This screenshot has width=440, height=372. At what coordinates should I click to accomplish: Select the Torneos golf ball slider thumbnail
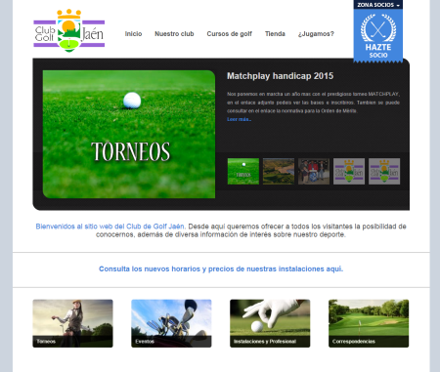243,171
